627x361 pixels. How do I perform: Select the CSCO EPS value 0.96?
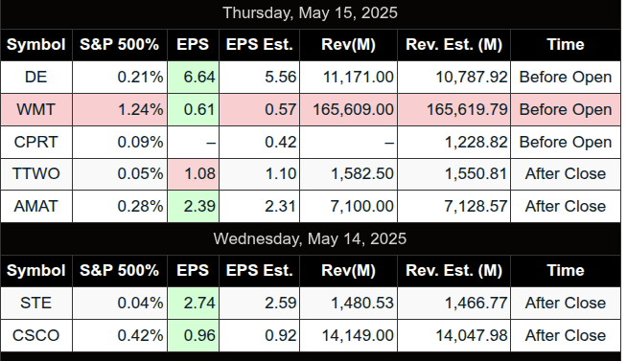click(x=193, y=335)
